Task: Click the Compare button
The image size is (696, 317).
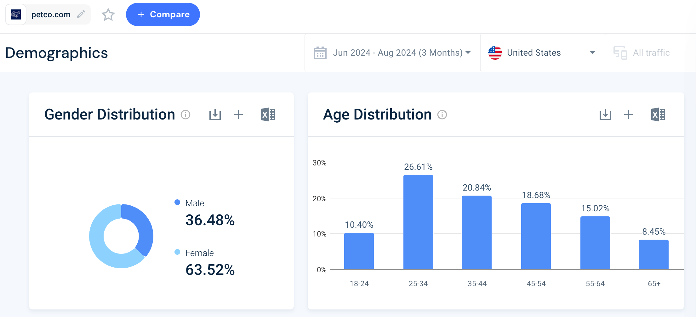Action: [x=163, y=14]
